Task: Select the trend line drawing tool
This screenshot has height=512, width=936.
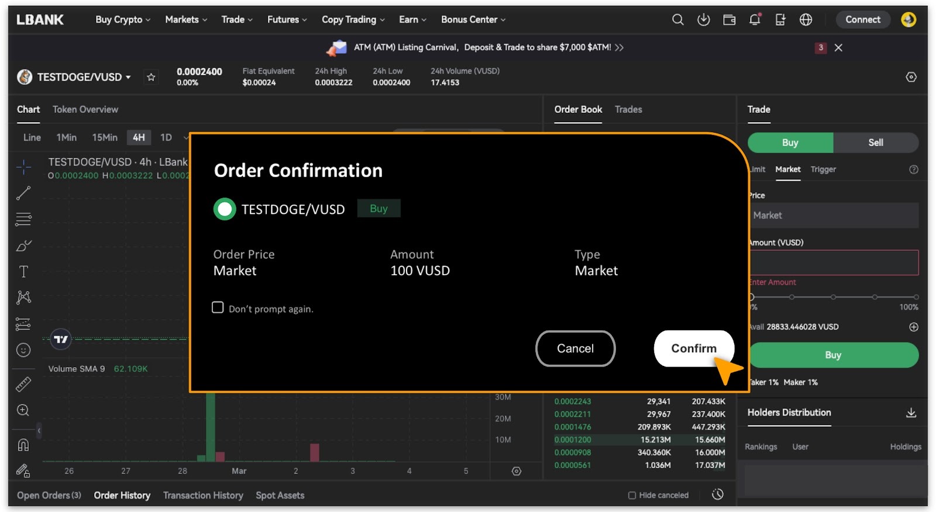Action: (23, 193)
